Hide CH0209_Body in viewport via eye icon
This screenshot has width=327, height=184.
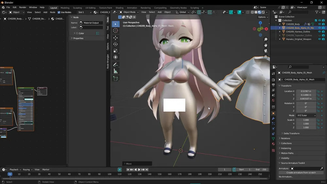click(319, 24)
